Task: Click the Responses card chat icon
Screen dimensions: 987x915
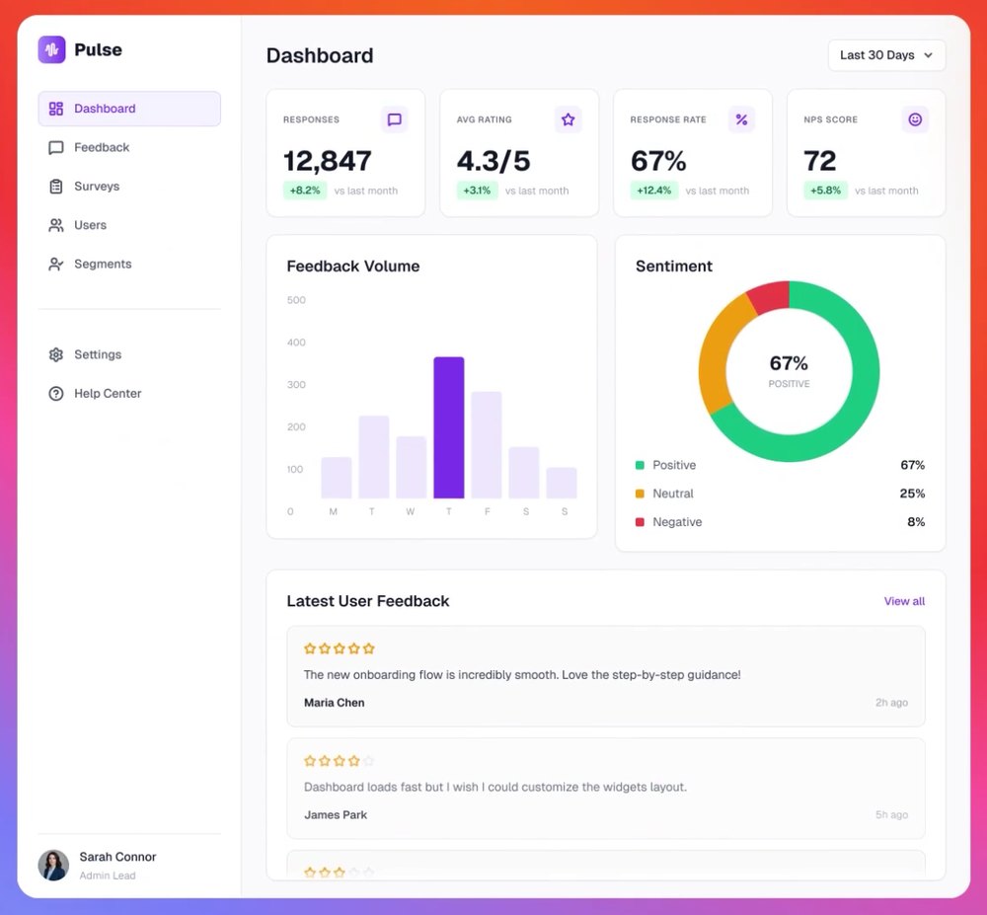Action: 395,119
